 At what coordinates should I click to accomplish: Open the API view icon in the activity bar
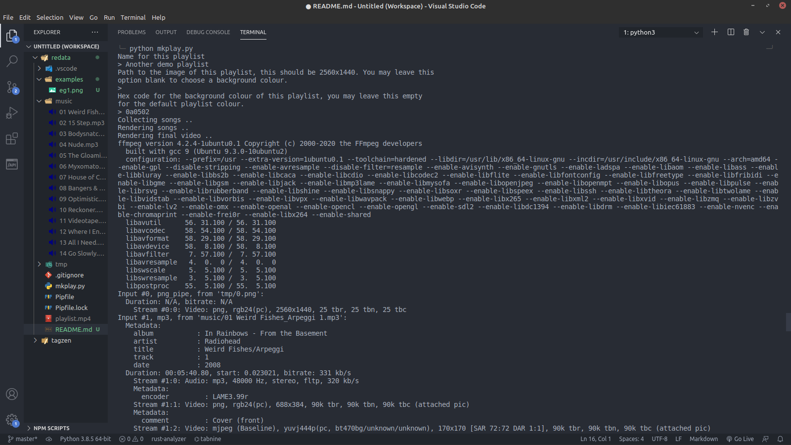point(12,164)
